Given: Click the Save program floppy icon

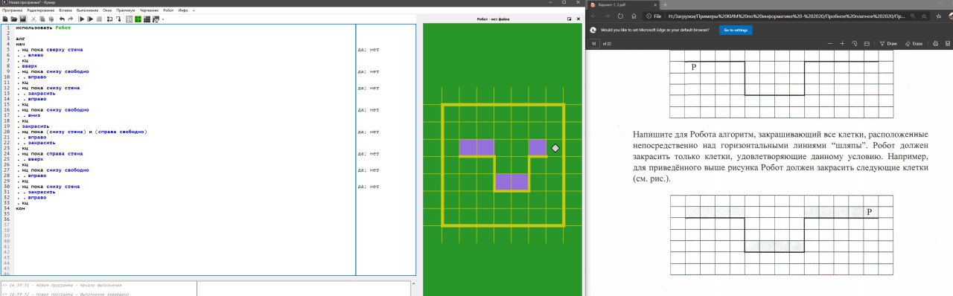Looking at the screenshot, I should [x=22, y=19].
